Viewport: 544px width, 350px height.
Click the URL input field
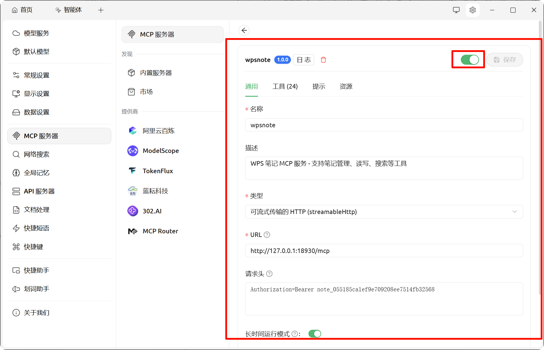pos(384,251)
